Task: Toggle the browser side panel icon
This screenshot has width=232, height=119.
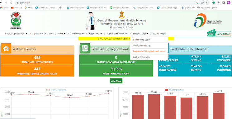Action: [223, 3]
